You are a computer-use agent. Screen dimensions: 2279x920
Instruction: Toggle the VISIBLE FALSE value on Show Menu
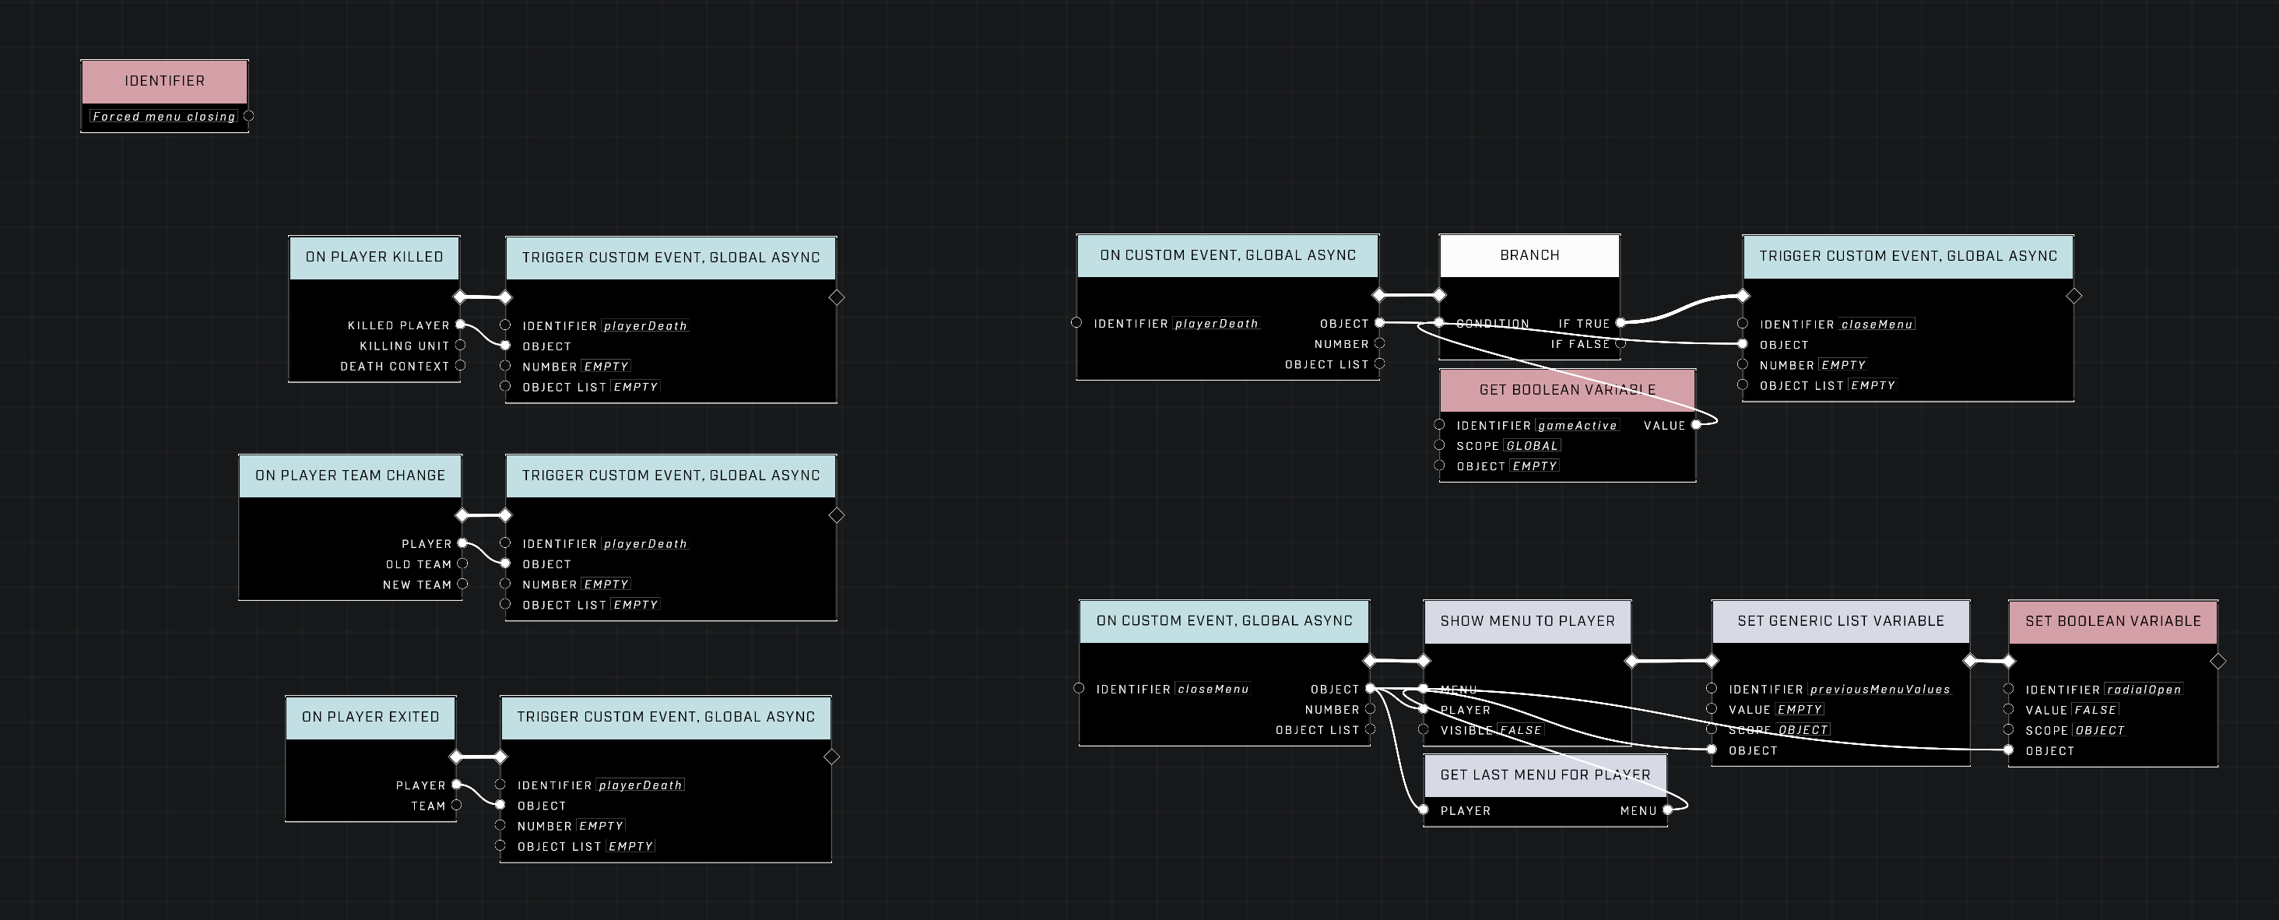point(1521,731)
